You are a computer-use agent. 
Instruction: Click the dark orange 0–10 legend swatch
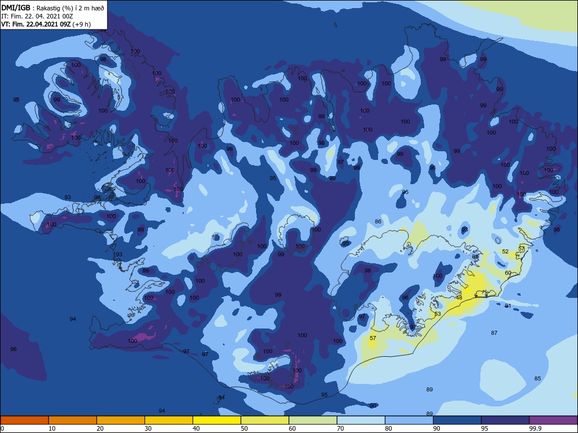click(x=24, y=420)
